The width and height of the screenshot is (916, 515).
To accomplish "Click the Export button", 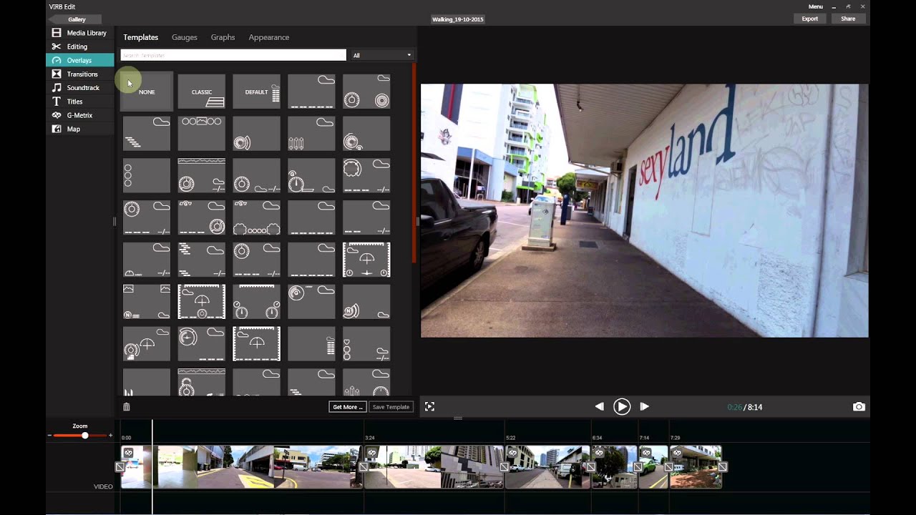I will (x=810, y=19).
